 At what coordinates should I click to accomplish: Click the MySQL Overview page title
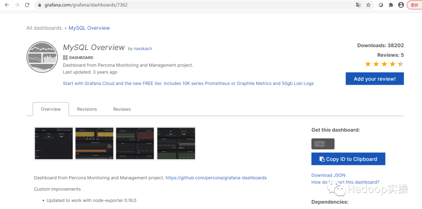(94, 48)
